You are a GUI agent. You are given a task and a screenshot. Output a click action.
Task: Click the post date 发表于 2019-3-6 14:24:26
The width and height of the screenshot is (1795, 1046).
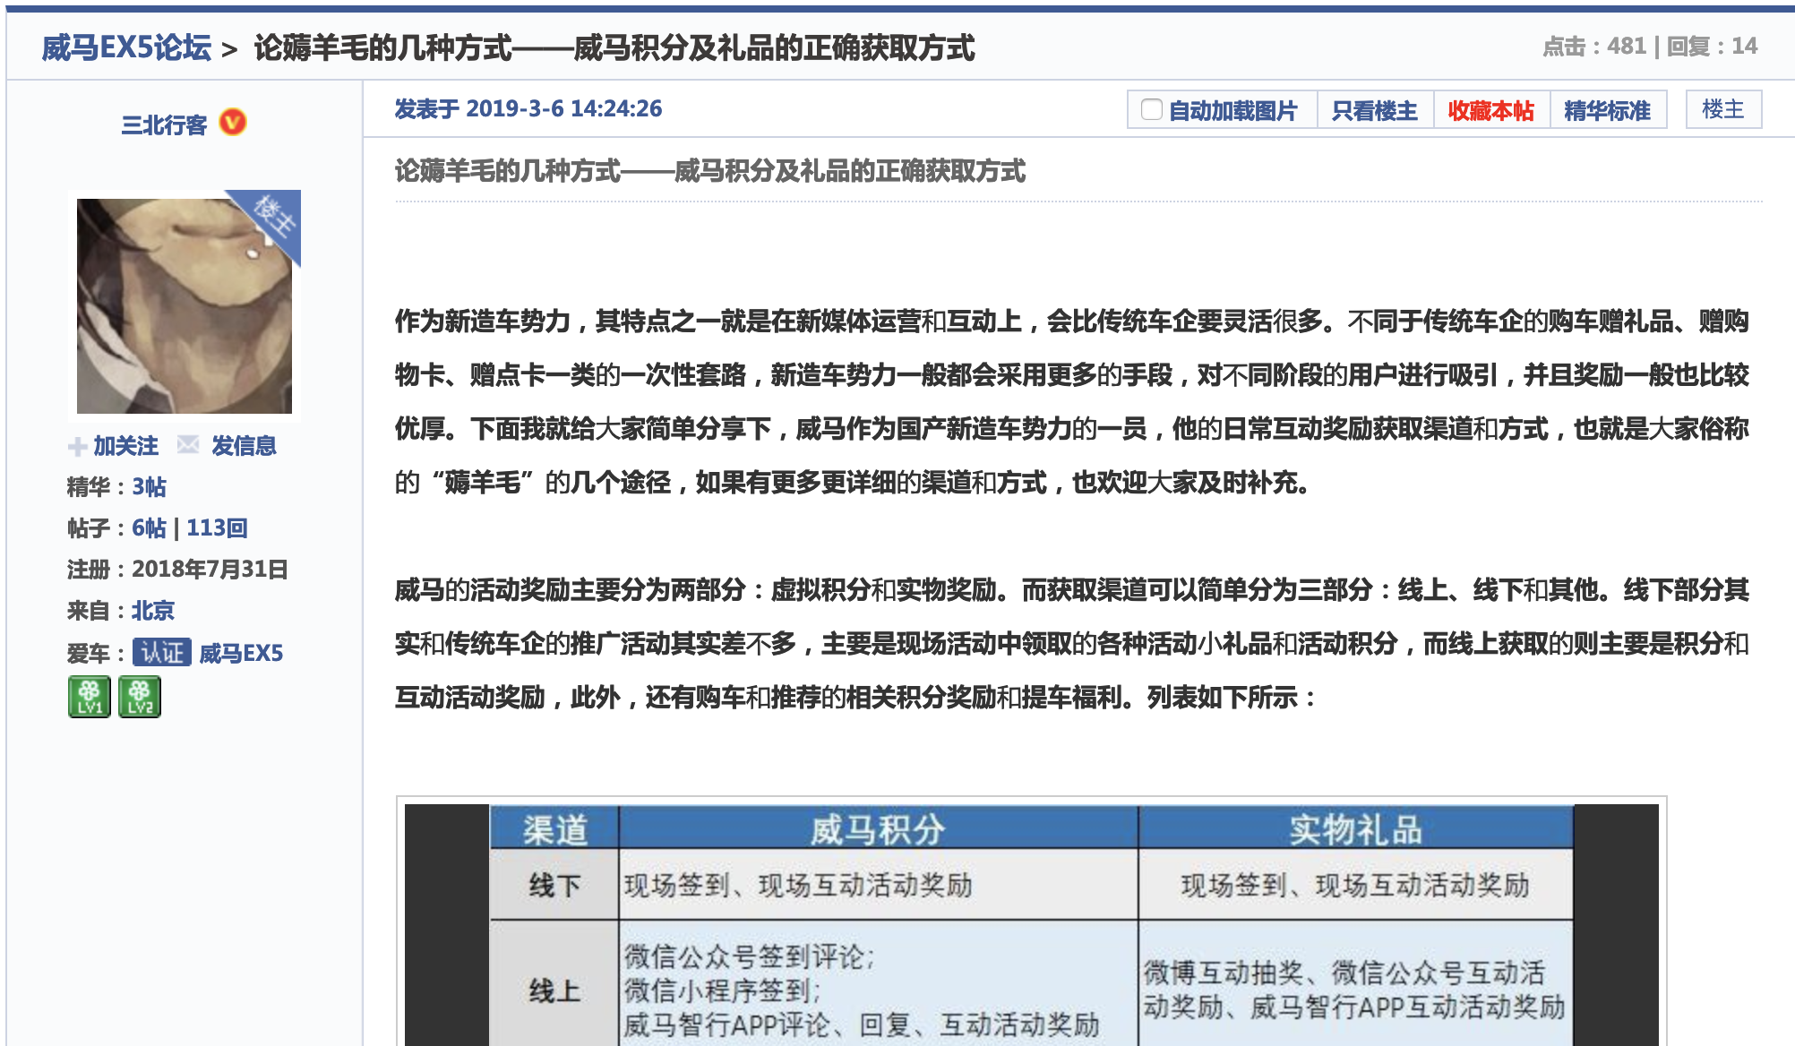point(528,109)
